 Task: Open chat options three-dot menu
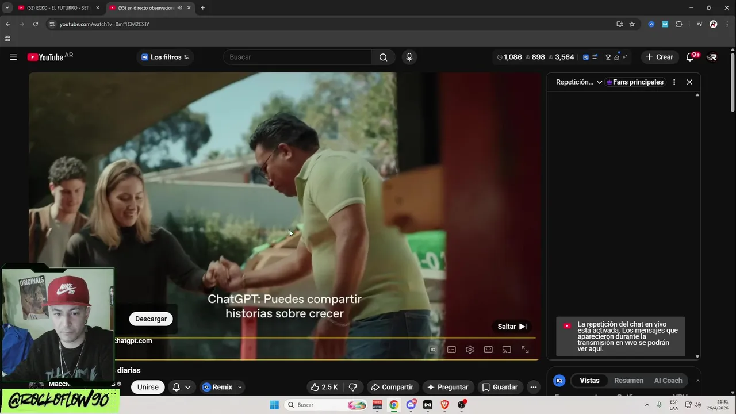click(x=674, y=82)
